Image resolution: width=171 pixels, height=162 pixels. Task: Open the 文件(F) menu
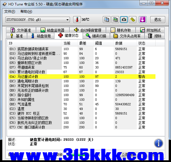tap(9, 12)
